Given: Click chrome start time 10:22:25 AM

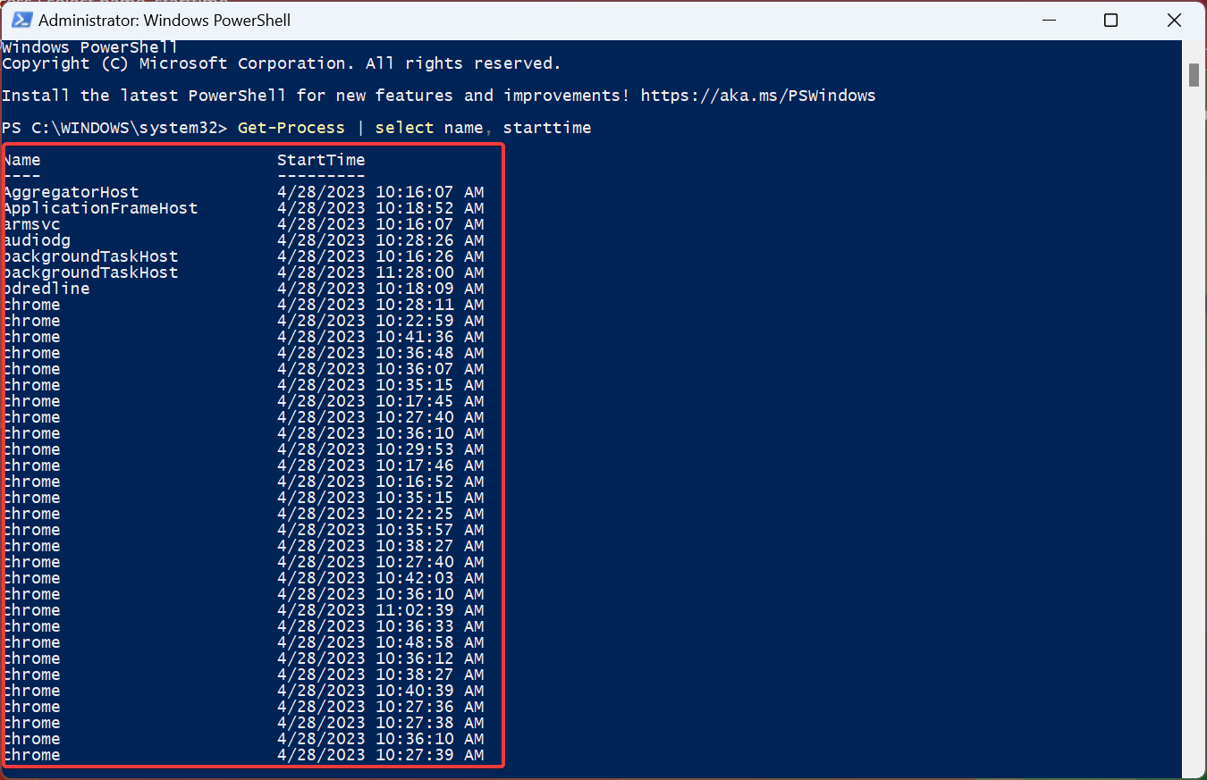Looking at the screenshot, I should coord(381,514).
